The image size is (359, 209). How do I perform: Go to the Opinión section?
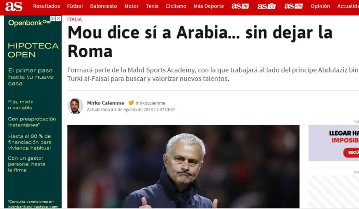(x=320, y=6)
